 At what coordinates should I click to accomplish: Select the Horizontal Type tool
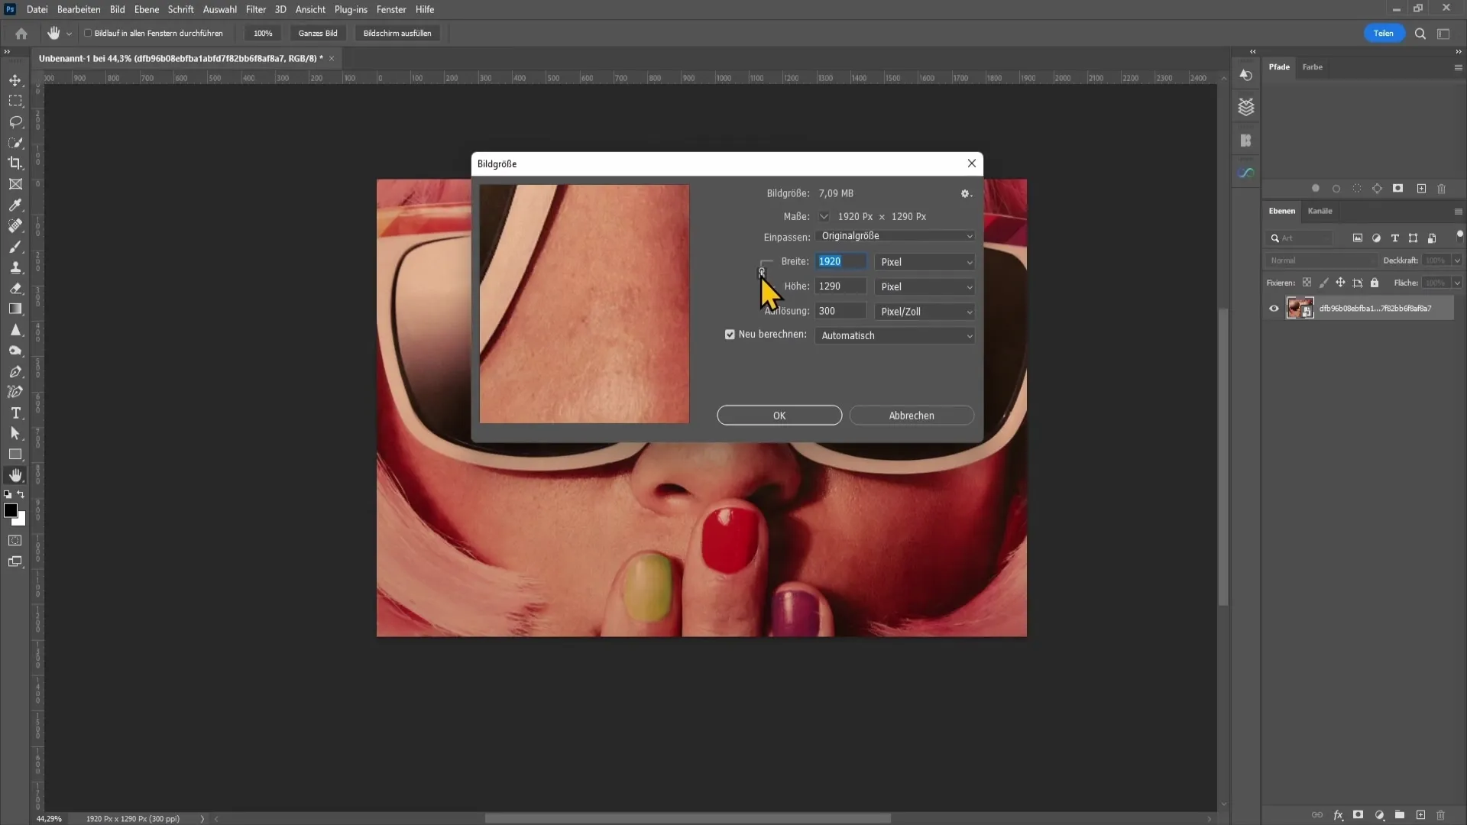15,412
